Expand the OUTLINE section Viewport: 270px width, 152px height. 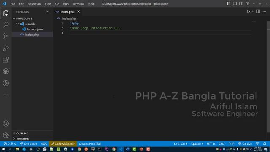(x=32, y=133)
